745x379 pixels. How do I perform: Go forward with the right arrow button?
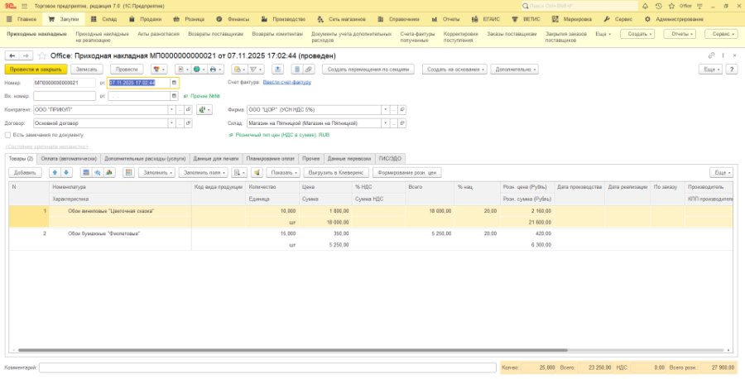[26, 56]
